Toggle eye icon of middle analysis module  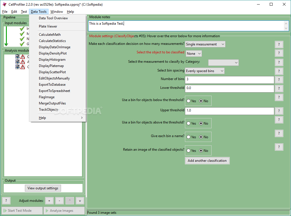pyautogui.click(x=18, y=62)
